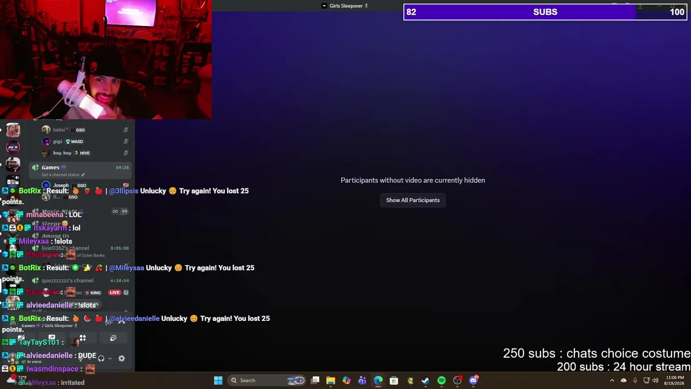Open the soundboard button
This screenshot has width=691, height=389.
coord(113,338)
